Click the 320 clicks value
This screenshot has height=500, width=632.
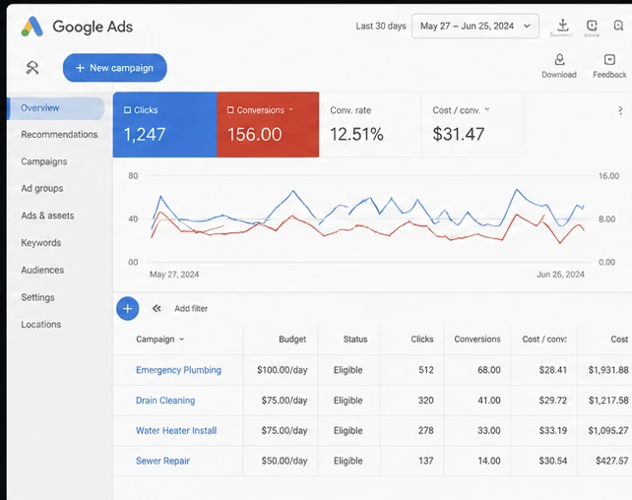[425, 401]
